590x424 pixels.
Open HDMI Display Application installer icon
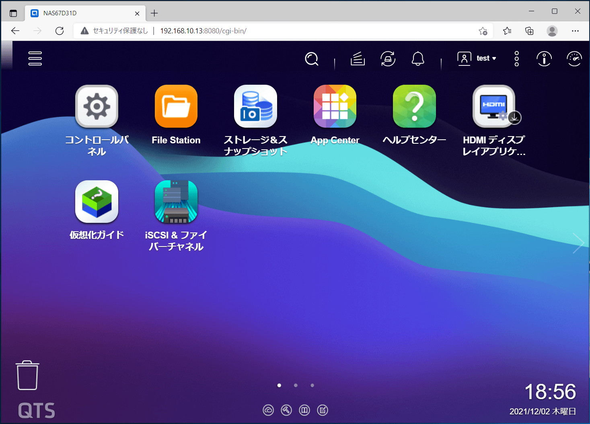[x=494, y=106]
